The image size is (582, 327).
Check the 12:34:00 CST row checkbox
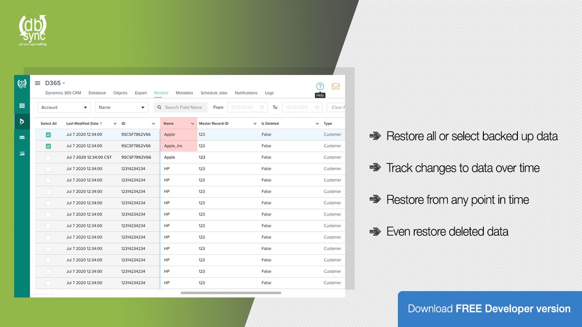click(48, 158)
